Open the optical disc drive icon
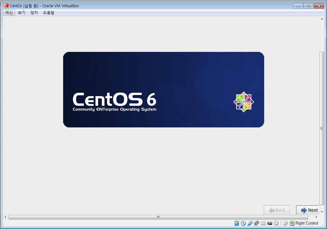Image resolution: width=327 pixels, height=229 pixels. pos(243,223)
